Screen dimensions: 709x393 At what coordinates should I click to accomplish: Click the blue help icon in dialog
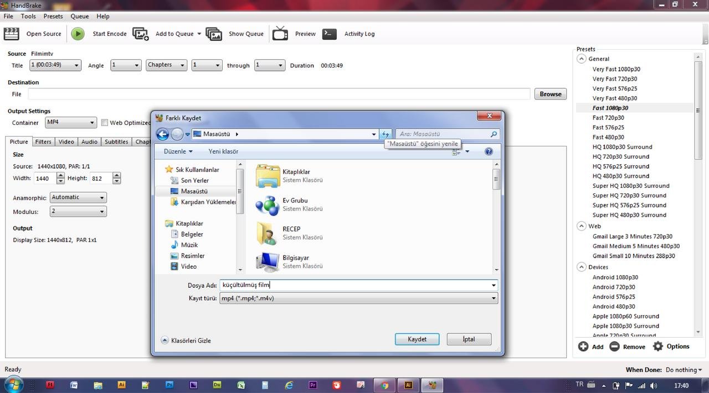pos(489,151)
